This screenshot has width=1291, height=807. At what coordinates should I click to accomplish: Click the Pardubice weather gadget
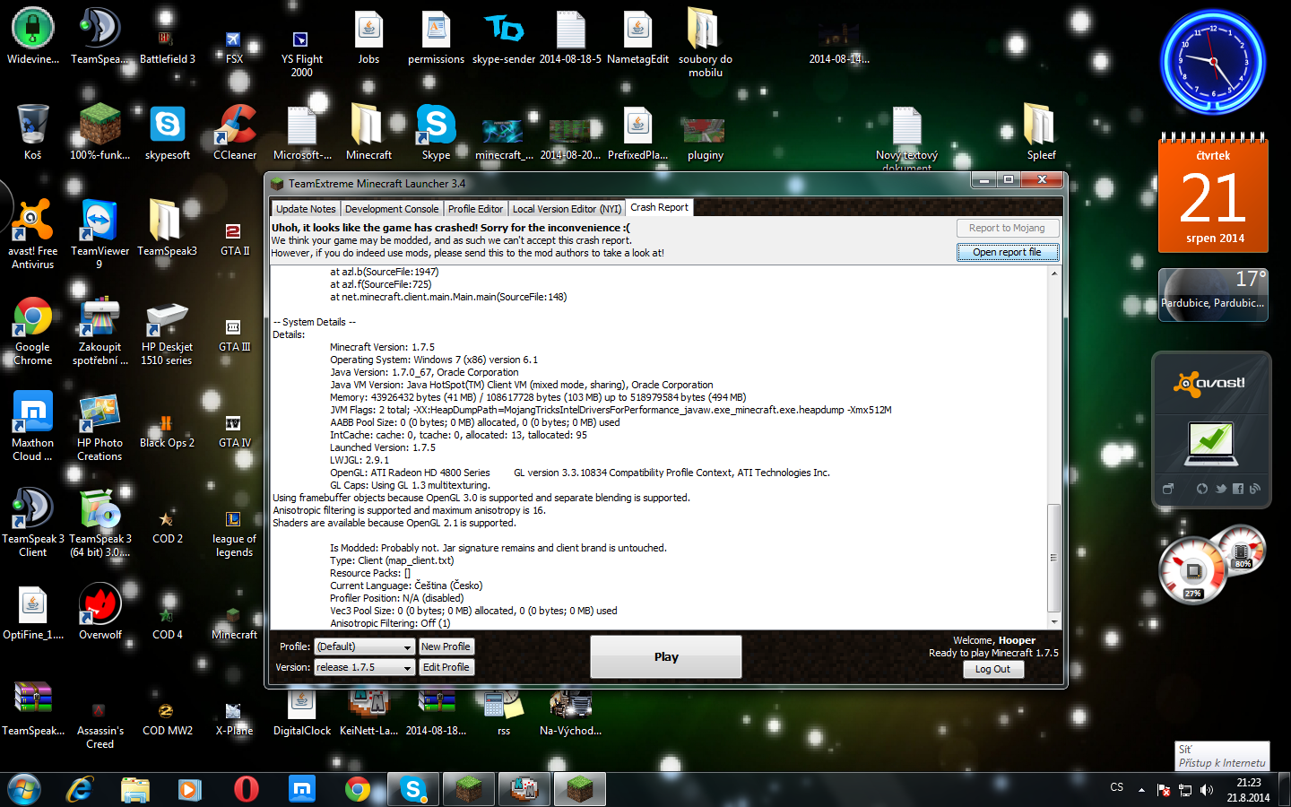coord(1213,294)
